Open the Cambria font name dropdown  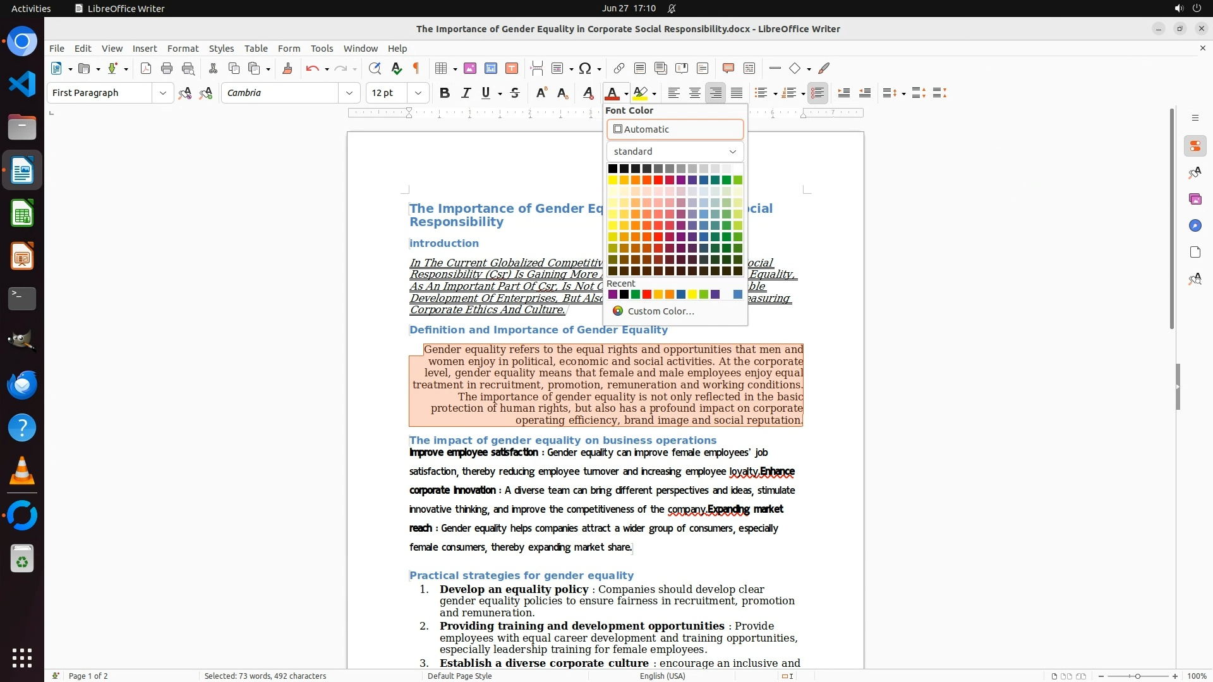[349, 93]
